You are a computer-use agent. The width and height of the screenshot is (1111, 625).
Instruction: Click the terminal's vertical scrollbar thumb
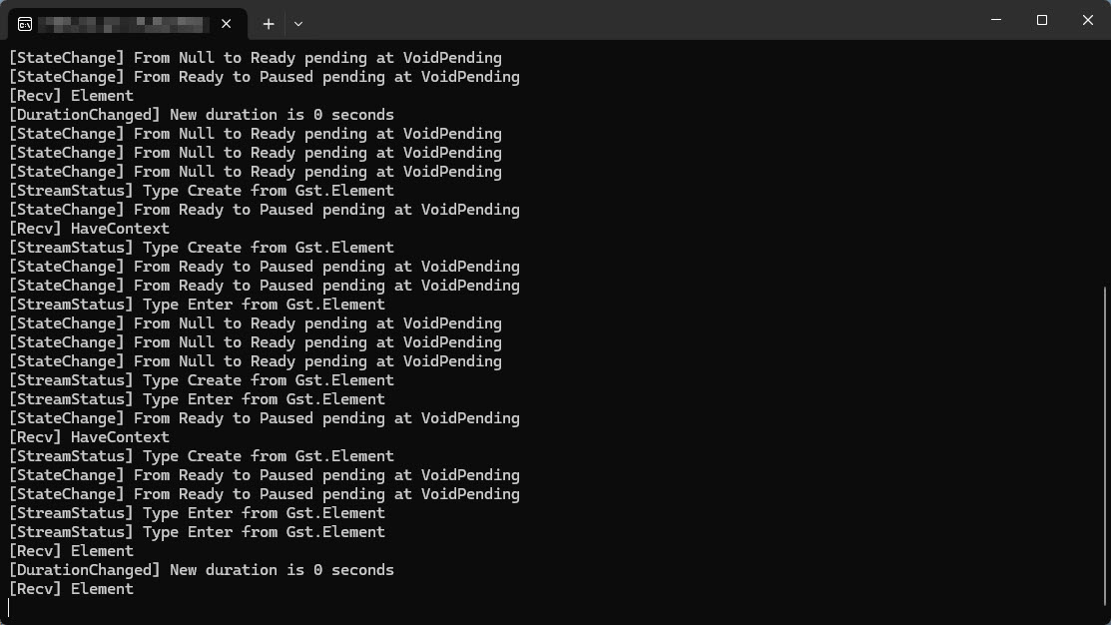tap(1105, 449)
